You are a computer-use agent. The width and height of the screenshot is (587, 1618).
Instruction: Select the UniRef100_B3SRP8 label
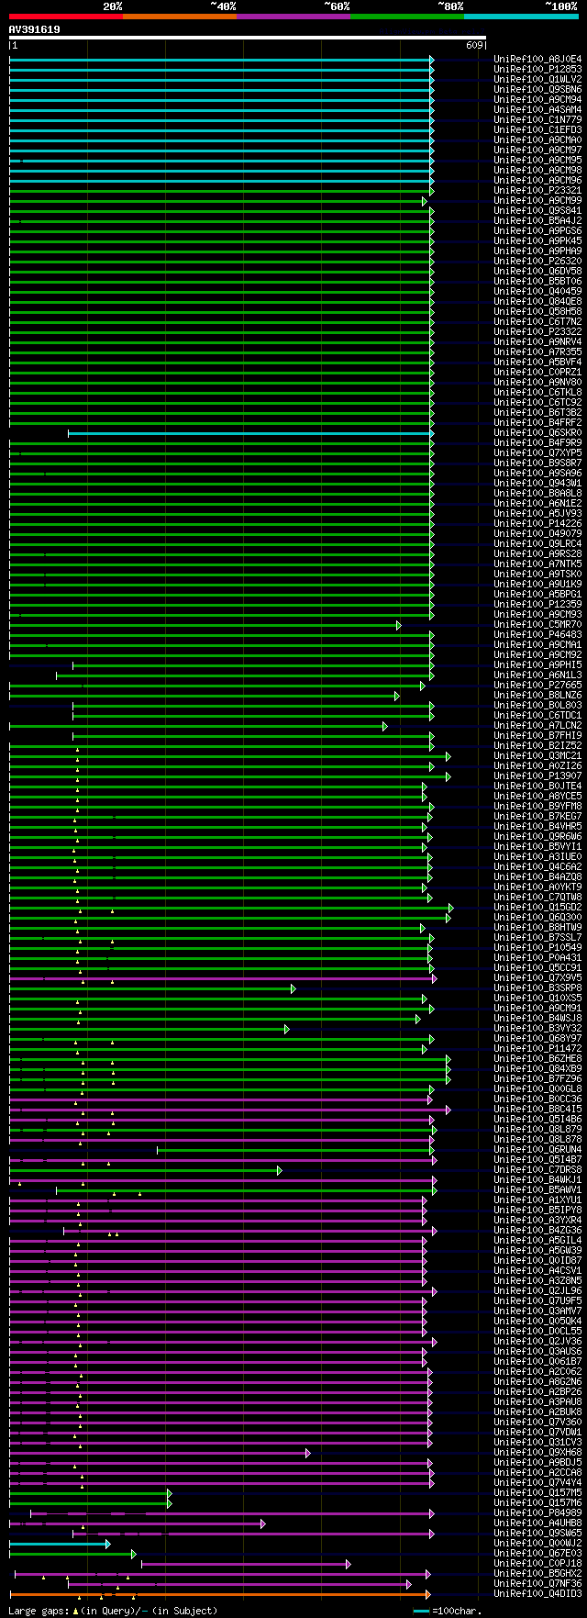537,988
